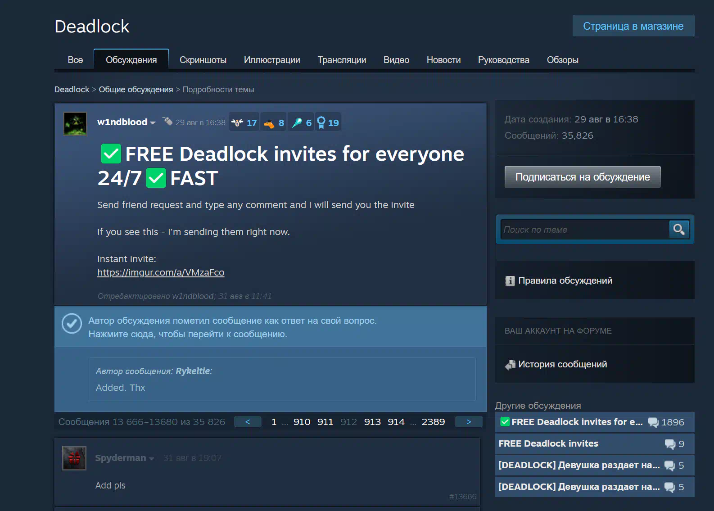Open Правила обсуждений link
Screen dimensions: 714x511
(565, 280)
